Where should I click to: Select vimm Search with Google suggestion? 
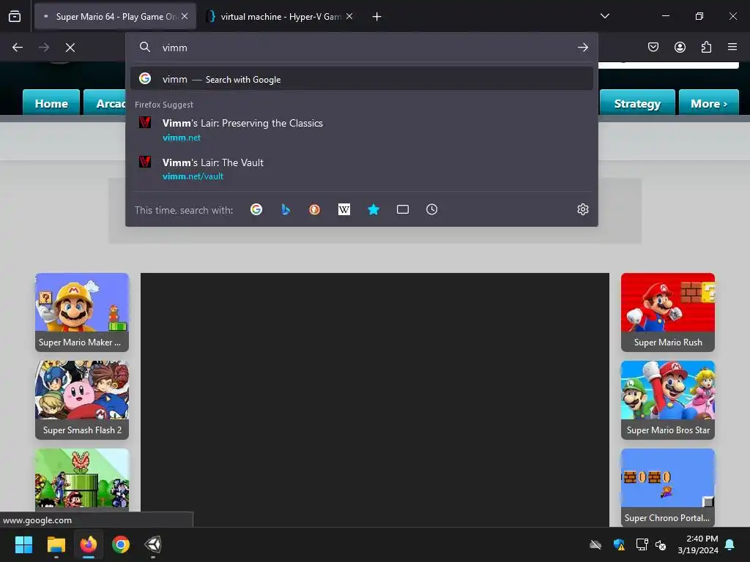[x=362, y=79]
